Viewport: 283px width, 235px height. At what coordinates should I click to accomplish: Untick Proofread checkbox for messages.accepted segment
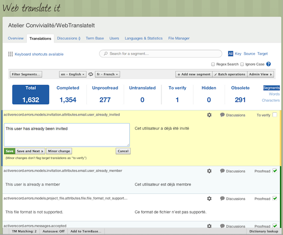(x=275, y=226)
